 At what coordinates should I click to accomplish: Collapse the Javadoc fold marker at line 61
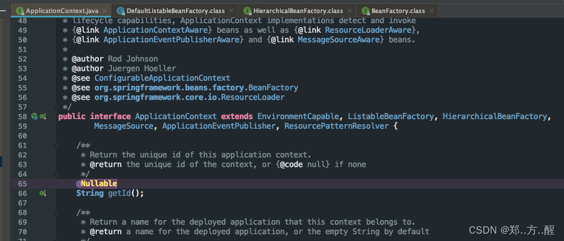click(x=55, y=145)
